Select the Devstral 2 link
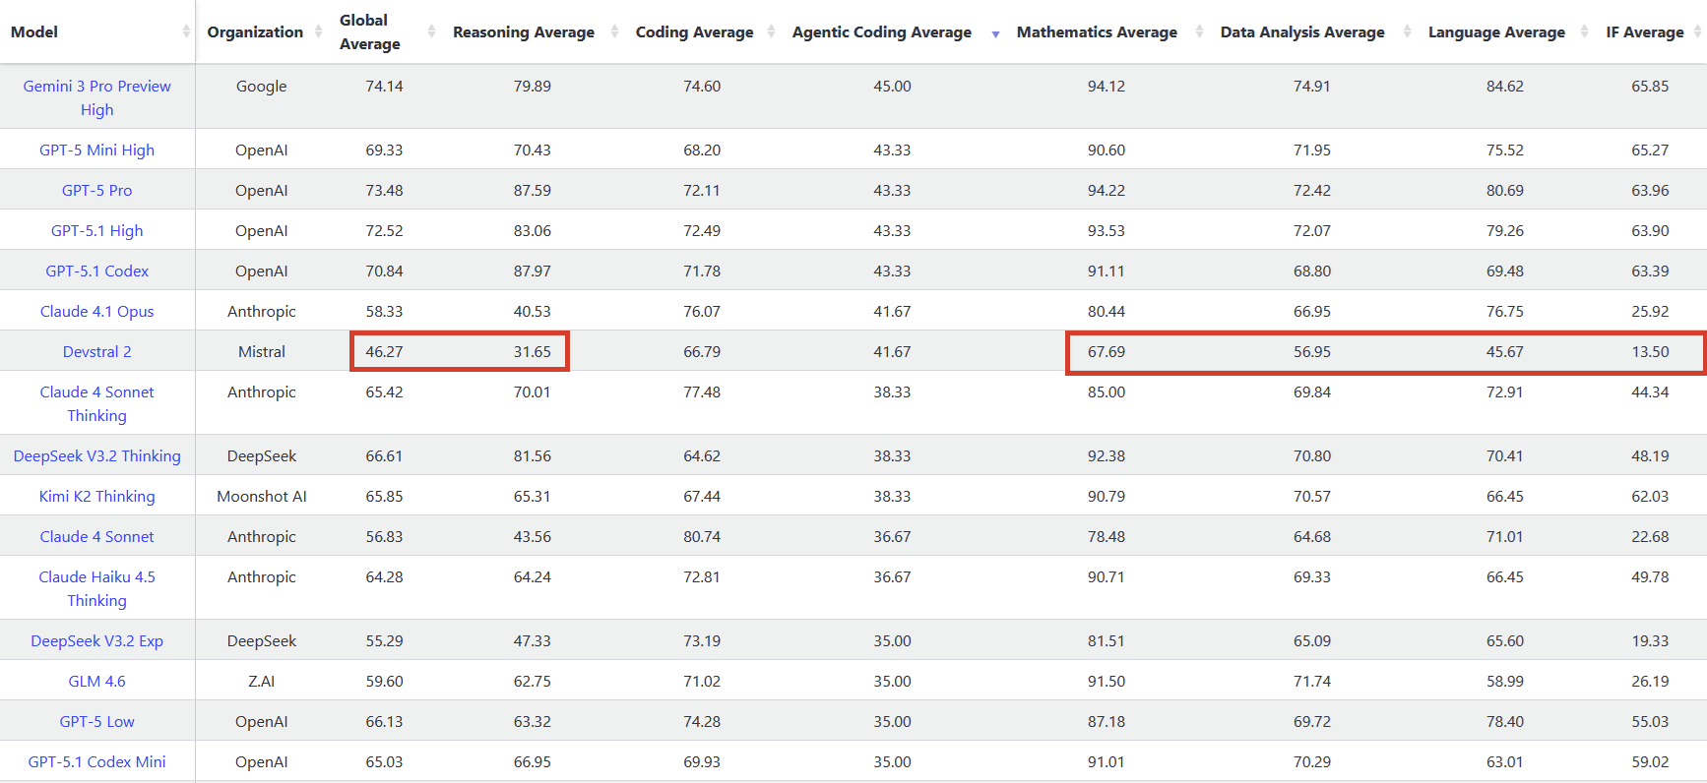Screen dimensions: 1707x783 pos(97,351)
